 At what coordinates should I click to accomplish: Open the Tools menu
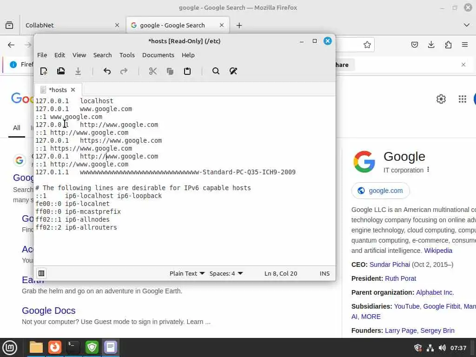pos(127,55)
